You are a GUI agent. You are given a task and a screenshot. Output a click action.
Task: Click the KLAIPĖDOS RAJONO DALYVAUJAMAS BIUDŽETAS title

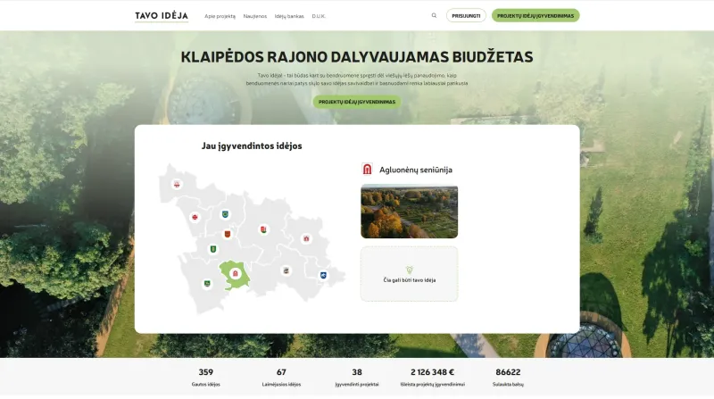pyautogui.click(x=357, y=57)
